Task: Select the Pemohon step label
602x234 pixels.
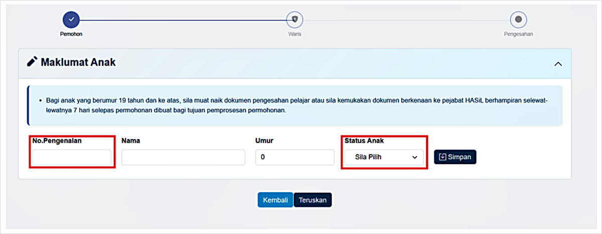Action: pos(71,34)
